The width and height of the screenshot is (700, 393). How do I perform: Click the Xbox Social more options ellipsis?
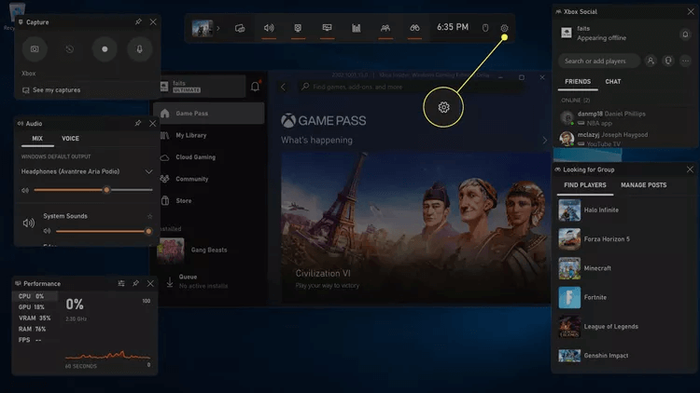(685, 61)
